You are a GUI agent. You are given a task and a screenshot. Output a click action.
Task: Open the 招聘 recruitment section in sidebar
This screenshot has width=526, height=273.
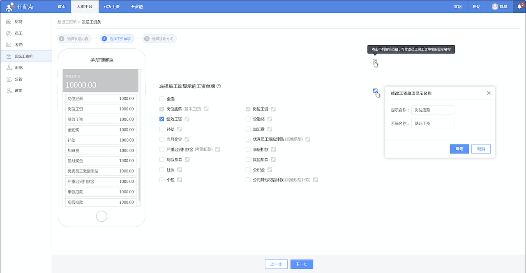point(19,21)
